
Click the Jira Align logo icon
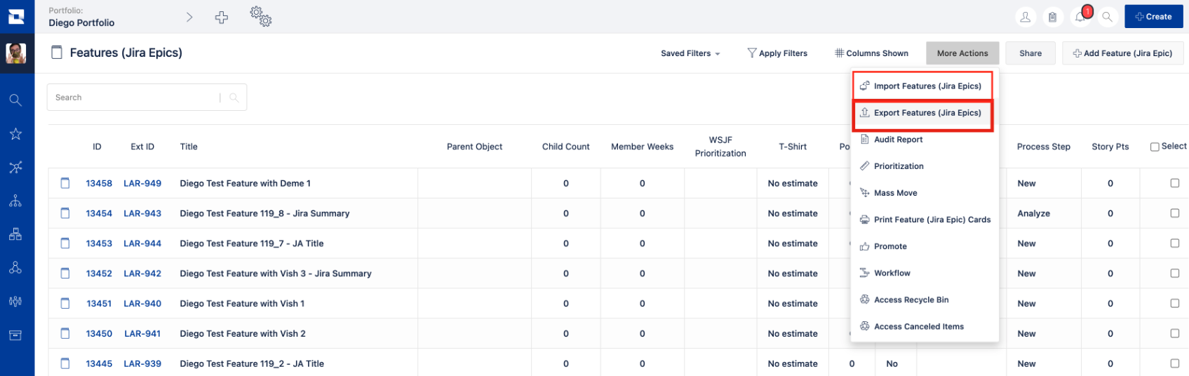point(16,16)
